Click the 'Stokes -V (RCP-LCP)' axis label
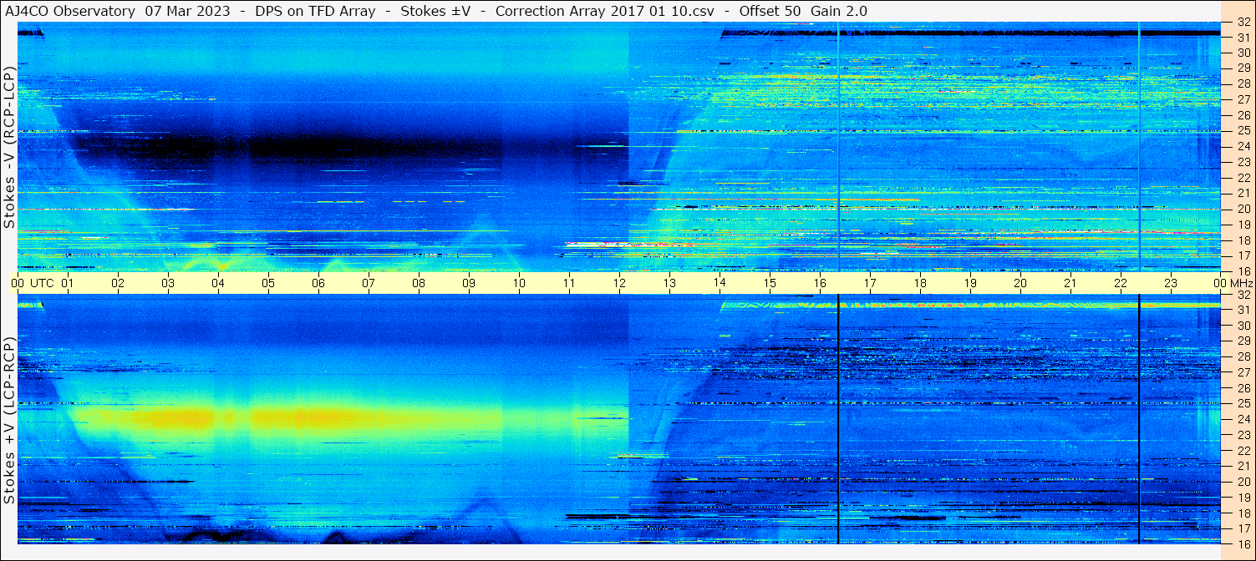Viewport: 1256px width, 561px height. pos(9,149)
